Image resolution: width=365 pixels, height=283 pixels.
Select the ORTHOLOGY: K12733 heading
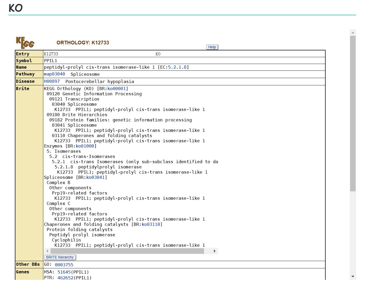coord(83,43)
